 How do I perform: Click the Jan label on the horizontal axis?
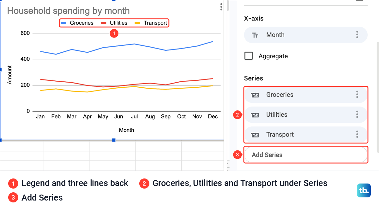40,117
